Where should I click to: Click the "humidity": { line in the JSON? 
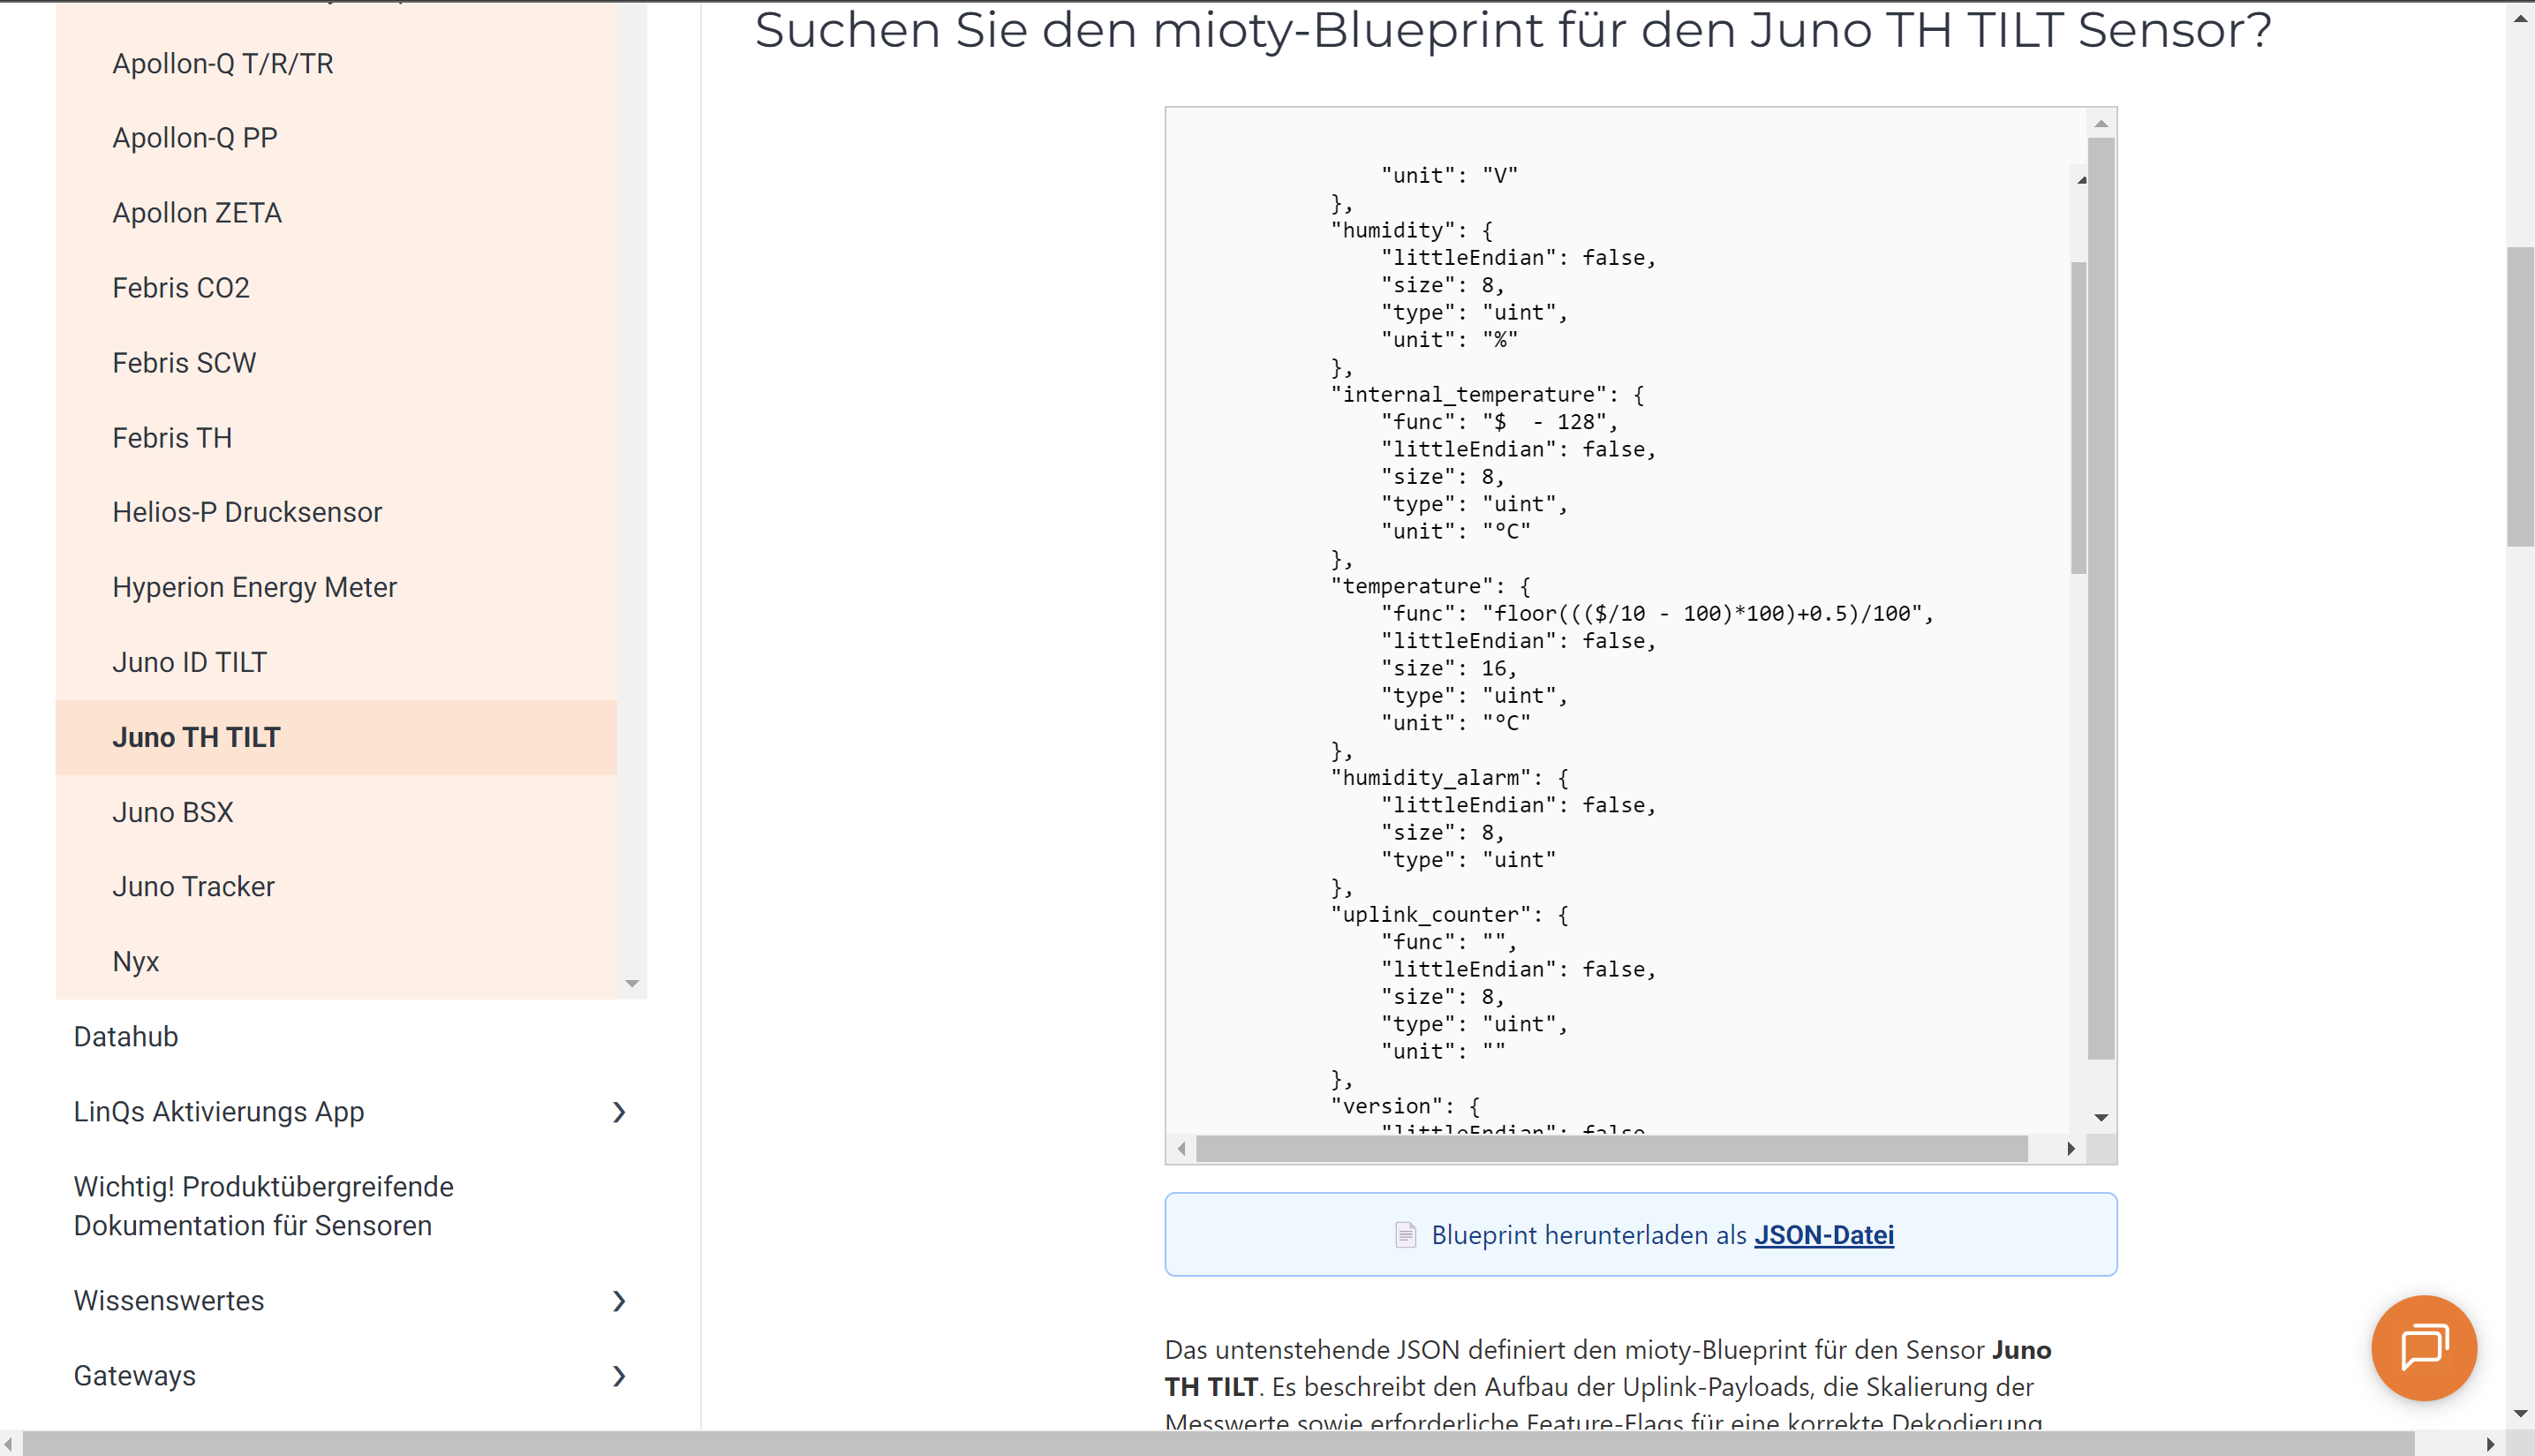(x=1411, y=231)
